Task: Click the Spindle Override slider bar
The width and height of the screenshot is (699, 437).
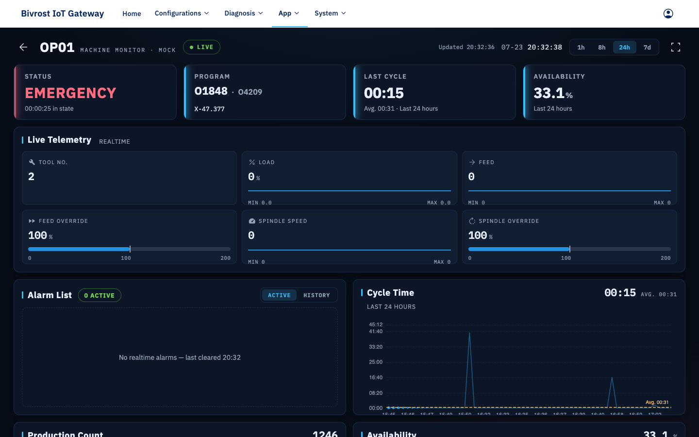Action: coord(569,249)
